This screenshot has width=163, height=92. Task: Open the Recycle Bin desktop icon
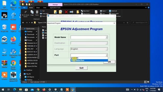pyautogui.click(x=4, y=28)
